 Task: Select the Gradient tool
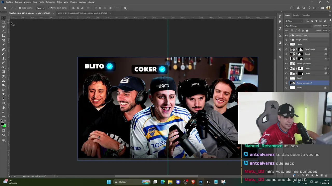[x=3, y=72]
